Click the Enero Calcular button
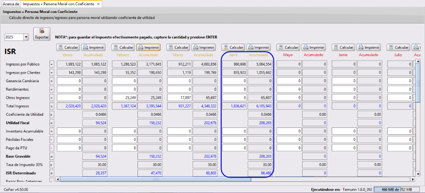 [x=68, y=47]
